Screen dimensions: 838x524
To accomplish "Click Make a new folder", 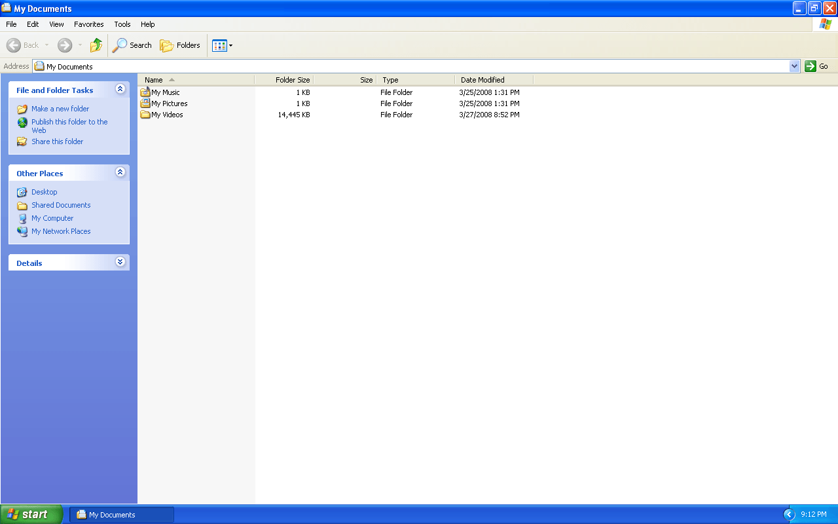I will tap(59, 109).
